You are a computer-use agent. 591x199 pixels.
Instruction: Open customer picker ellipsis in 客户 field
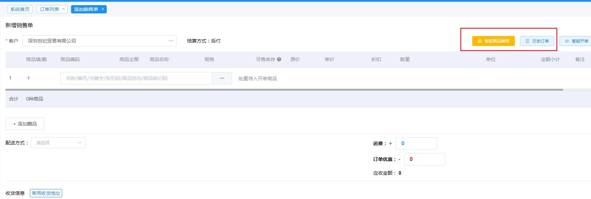click(171, 41)
